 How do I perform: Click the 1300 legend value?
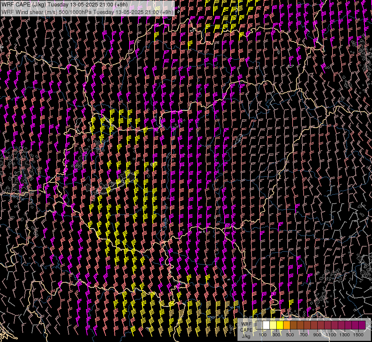[345, 335]
